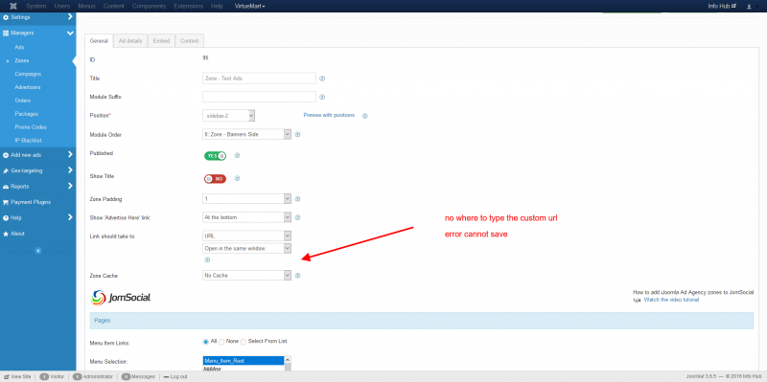Open the Zone Padding dropdown
The height and width of the screenshot is (382, 767).
tap(246, 199)
